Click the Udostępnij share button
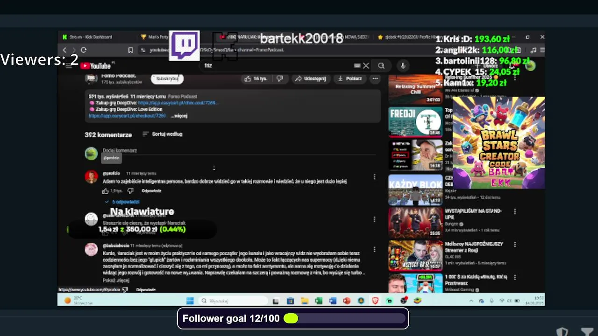The image size is (598, 336). pyautogui.click(x=310, y=78)
